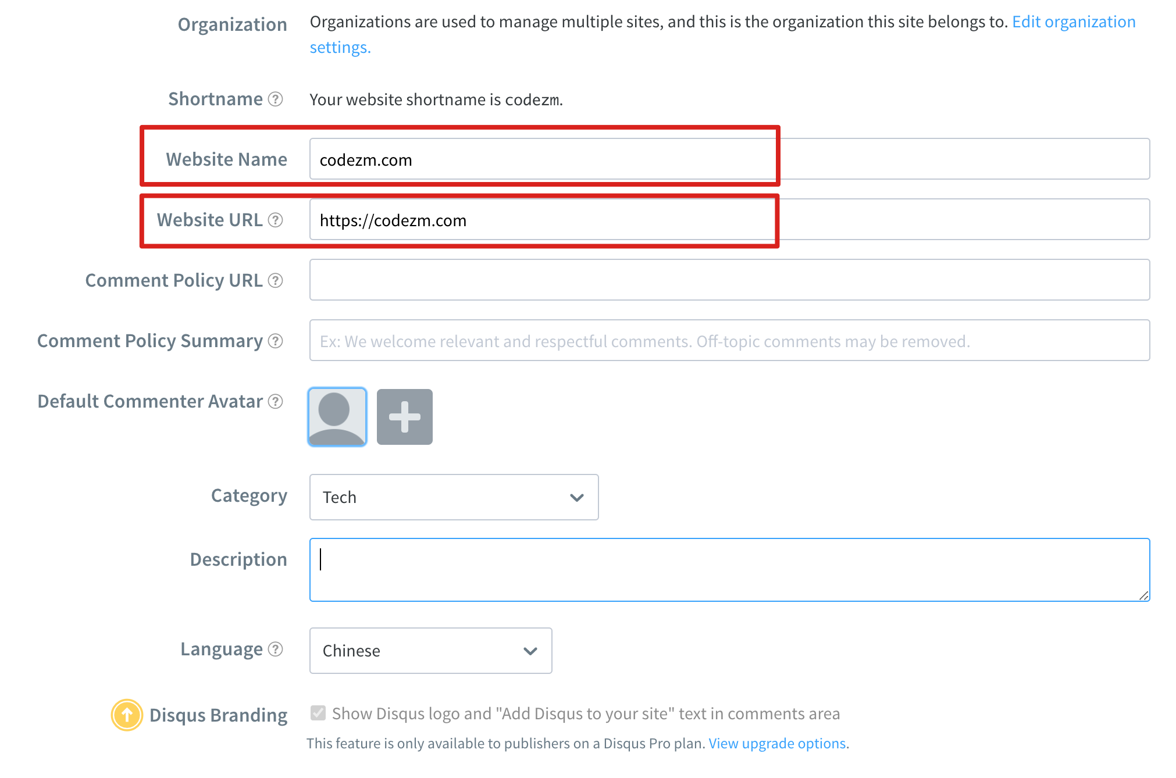This screenshot has width=1176, height=778.
Task: Click the Website URL input field
Action: [x=729, y=220]
